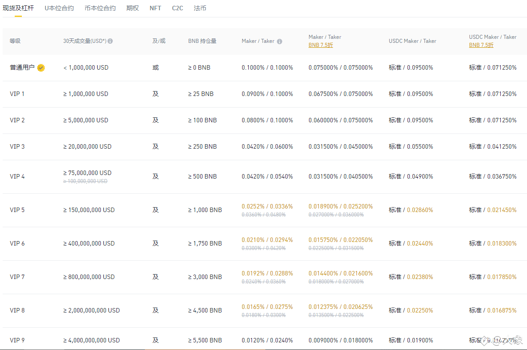Click the ≥ 400,000,000 USD volume cell
The width and height of the screenshot is (527, 350).
pyautogui.click(x=89, y=243)
